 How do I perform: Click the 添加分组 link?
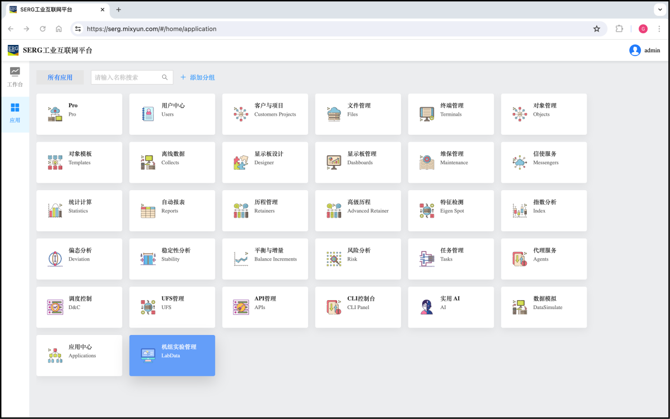pyautogui.click(x=198, y=78)
